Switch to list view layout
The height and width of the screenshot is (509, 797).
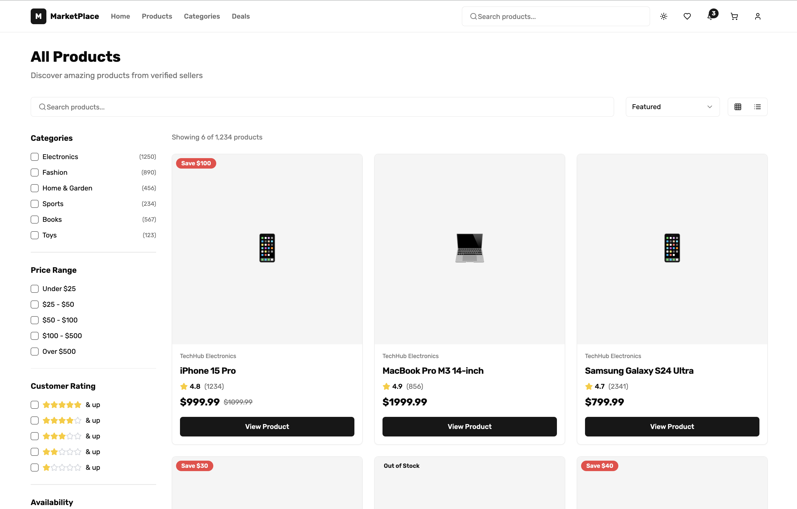[757, 107]
